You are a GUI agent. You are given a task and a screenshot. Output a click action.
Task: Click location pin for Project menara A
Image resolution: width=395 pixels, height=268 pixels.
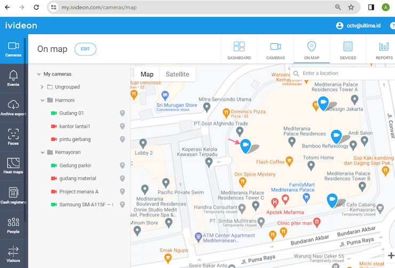tap(122, 192)
